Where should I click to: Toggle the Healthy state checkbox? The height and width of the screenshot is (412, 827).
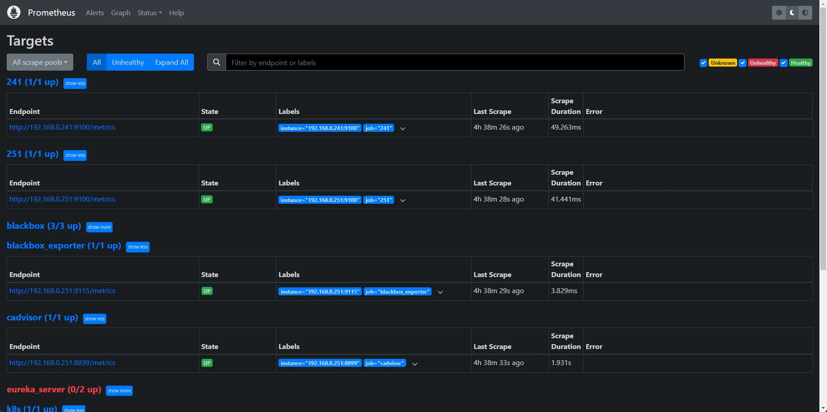point(783,63)
